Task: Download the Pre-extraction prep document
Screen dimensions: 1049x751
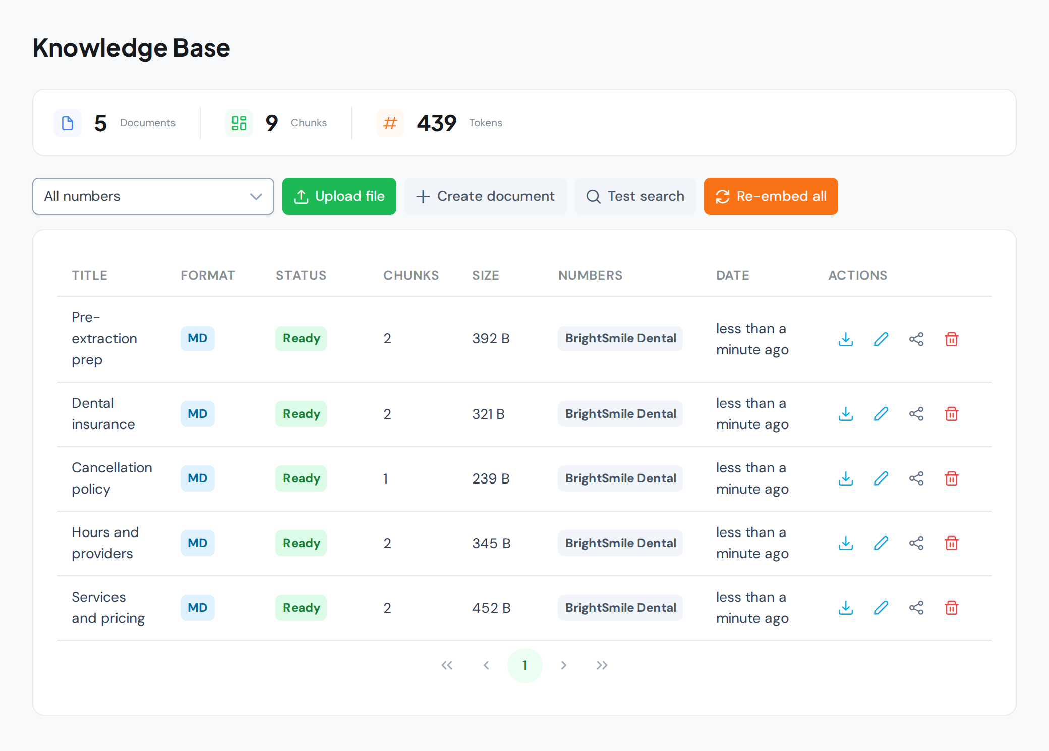Action: point(846,339)
